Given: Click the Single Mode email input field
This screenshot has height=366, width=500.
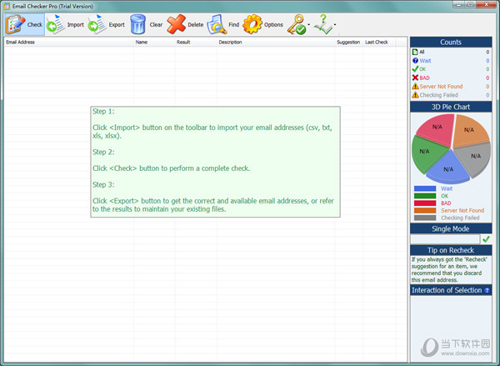Looking at the screenshot, I should [445, 239].
